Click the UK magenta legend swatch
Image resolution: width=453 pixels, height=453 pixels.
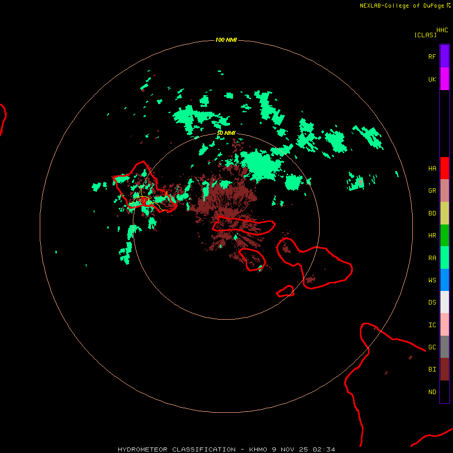point(444,79)
